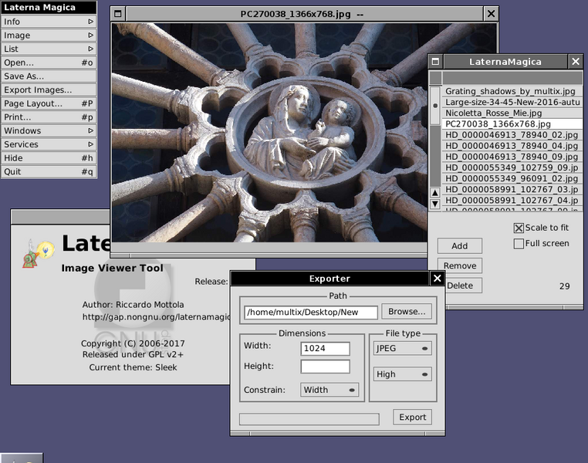Image resolution: width=588 pixels, height=463 pixels.
Task: Click the Remove button
Action: point(460,265)
